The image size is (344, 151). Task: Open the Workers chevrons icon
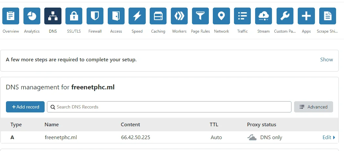click(179, 16)
